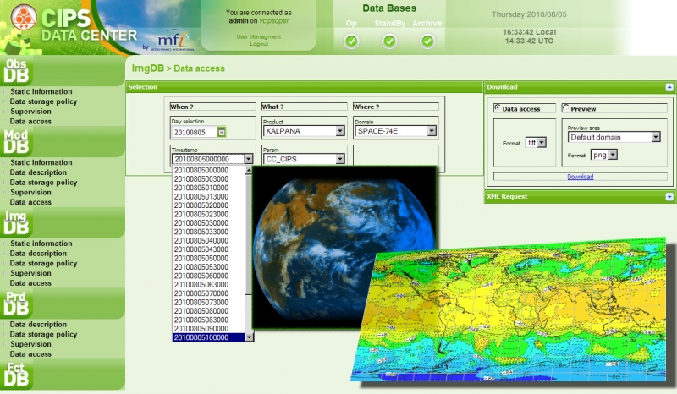This screenshot has width=677, height=394.
Task: Close the Timestamp dropdown via its arrow
Action: point(248,159)
